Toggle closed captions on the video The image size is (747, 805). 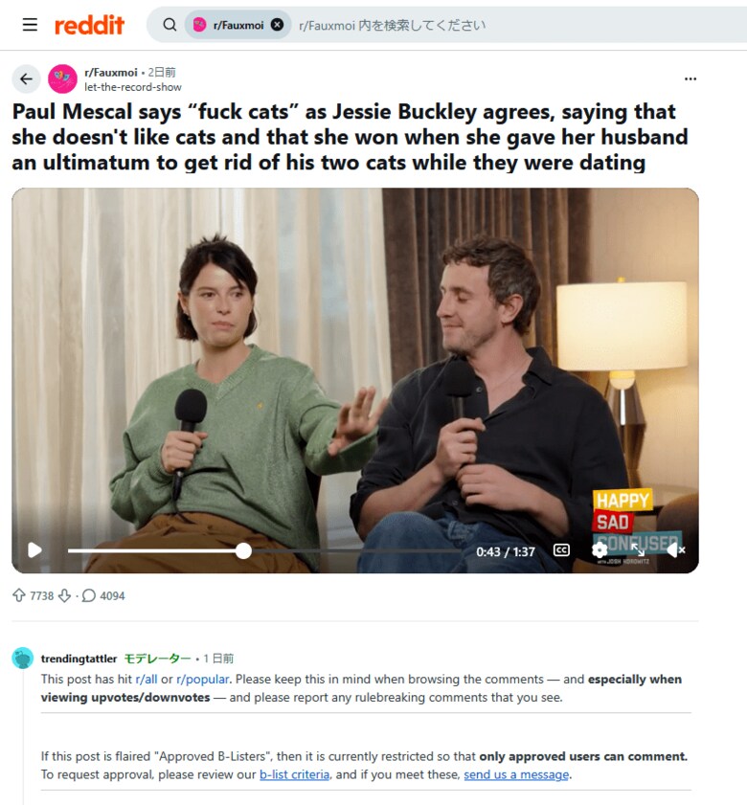pos(561,549)
